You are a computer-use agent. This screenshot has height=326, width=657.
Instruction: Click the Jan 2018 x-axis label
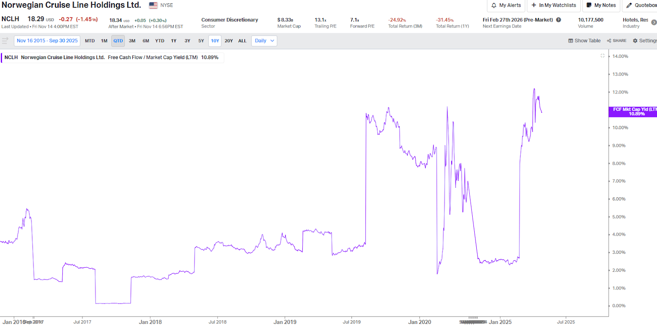coord(150,322)
